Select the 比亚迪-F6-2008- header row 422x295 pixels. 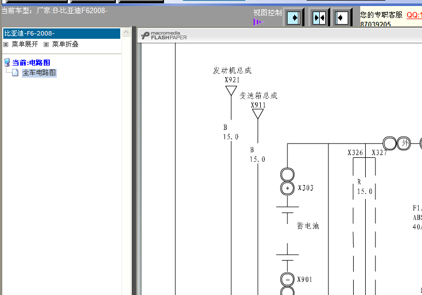[62, 33]
